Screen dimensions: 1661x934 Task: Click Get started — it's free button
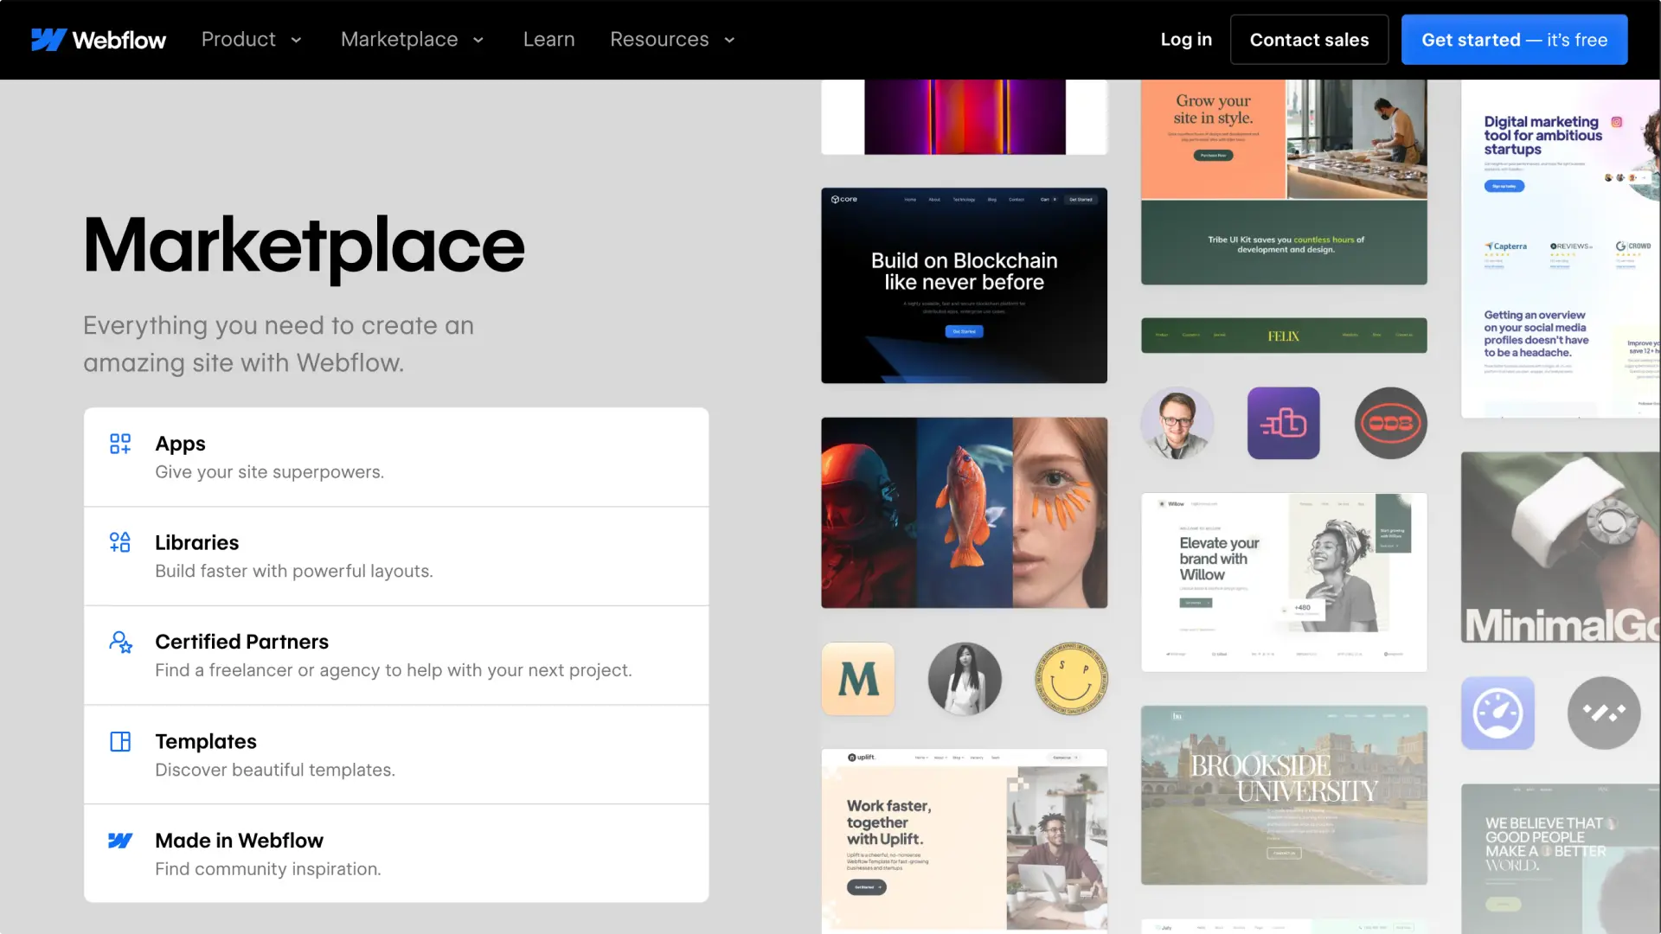(x=1514, y=40)
